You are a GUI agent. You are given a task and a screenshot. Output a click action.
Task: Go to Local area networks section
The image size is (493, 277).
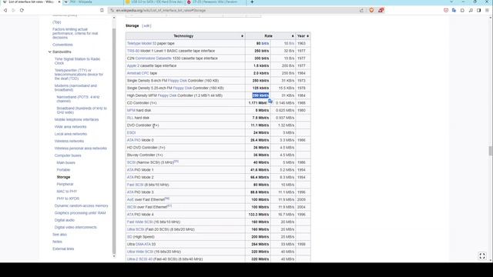(x=70, y=134)
